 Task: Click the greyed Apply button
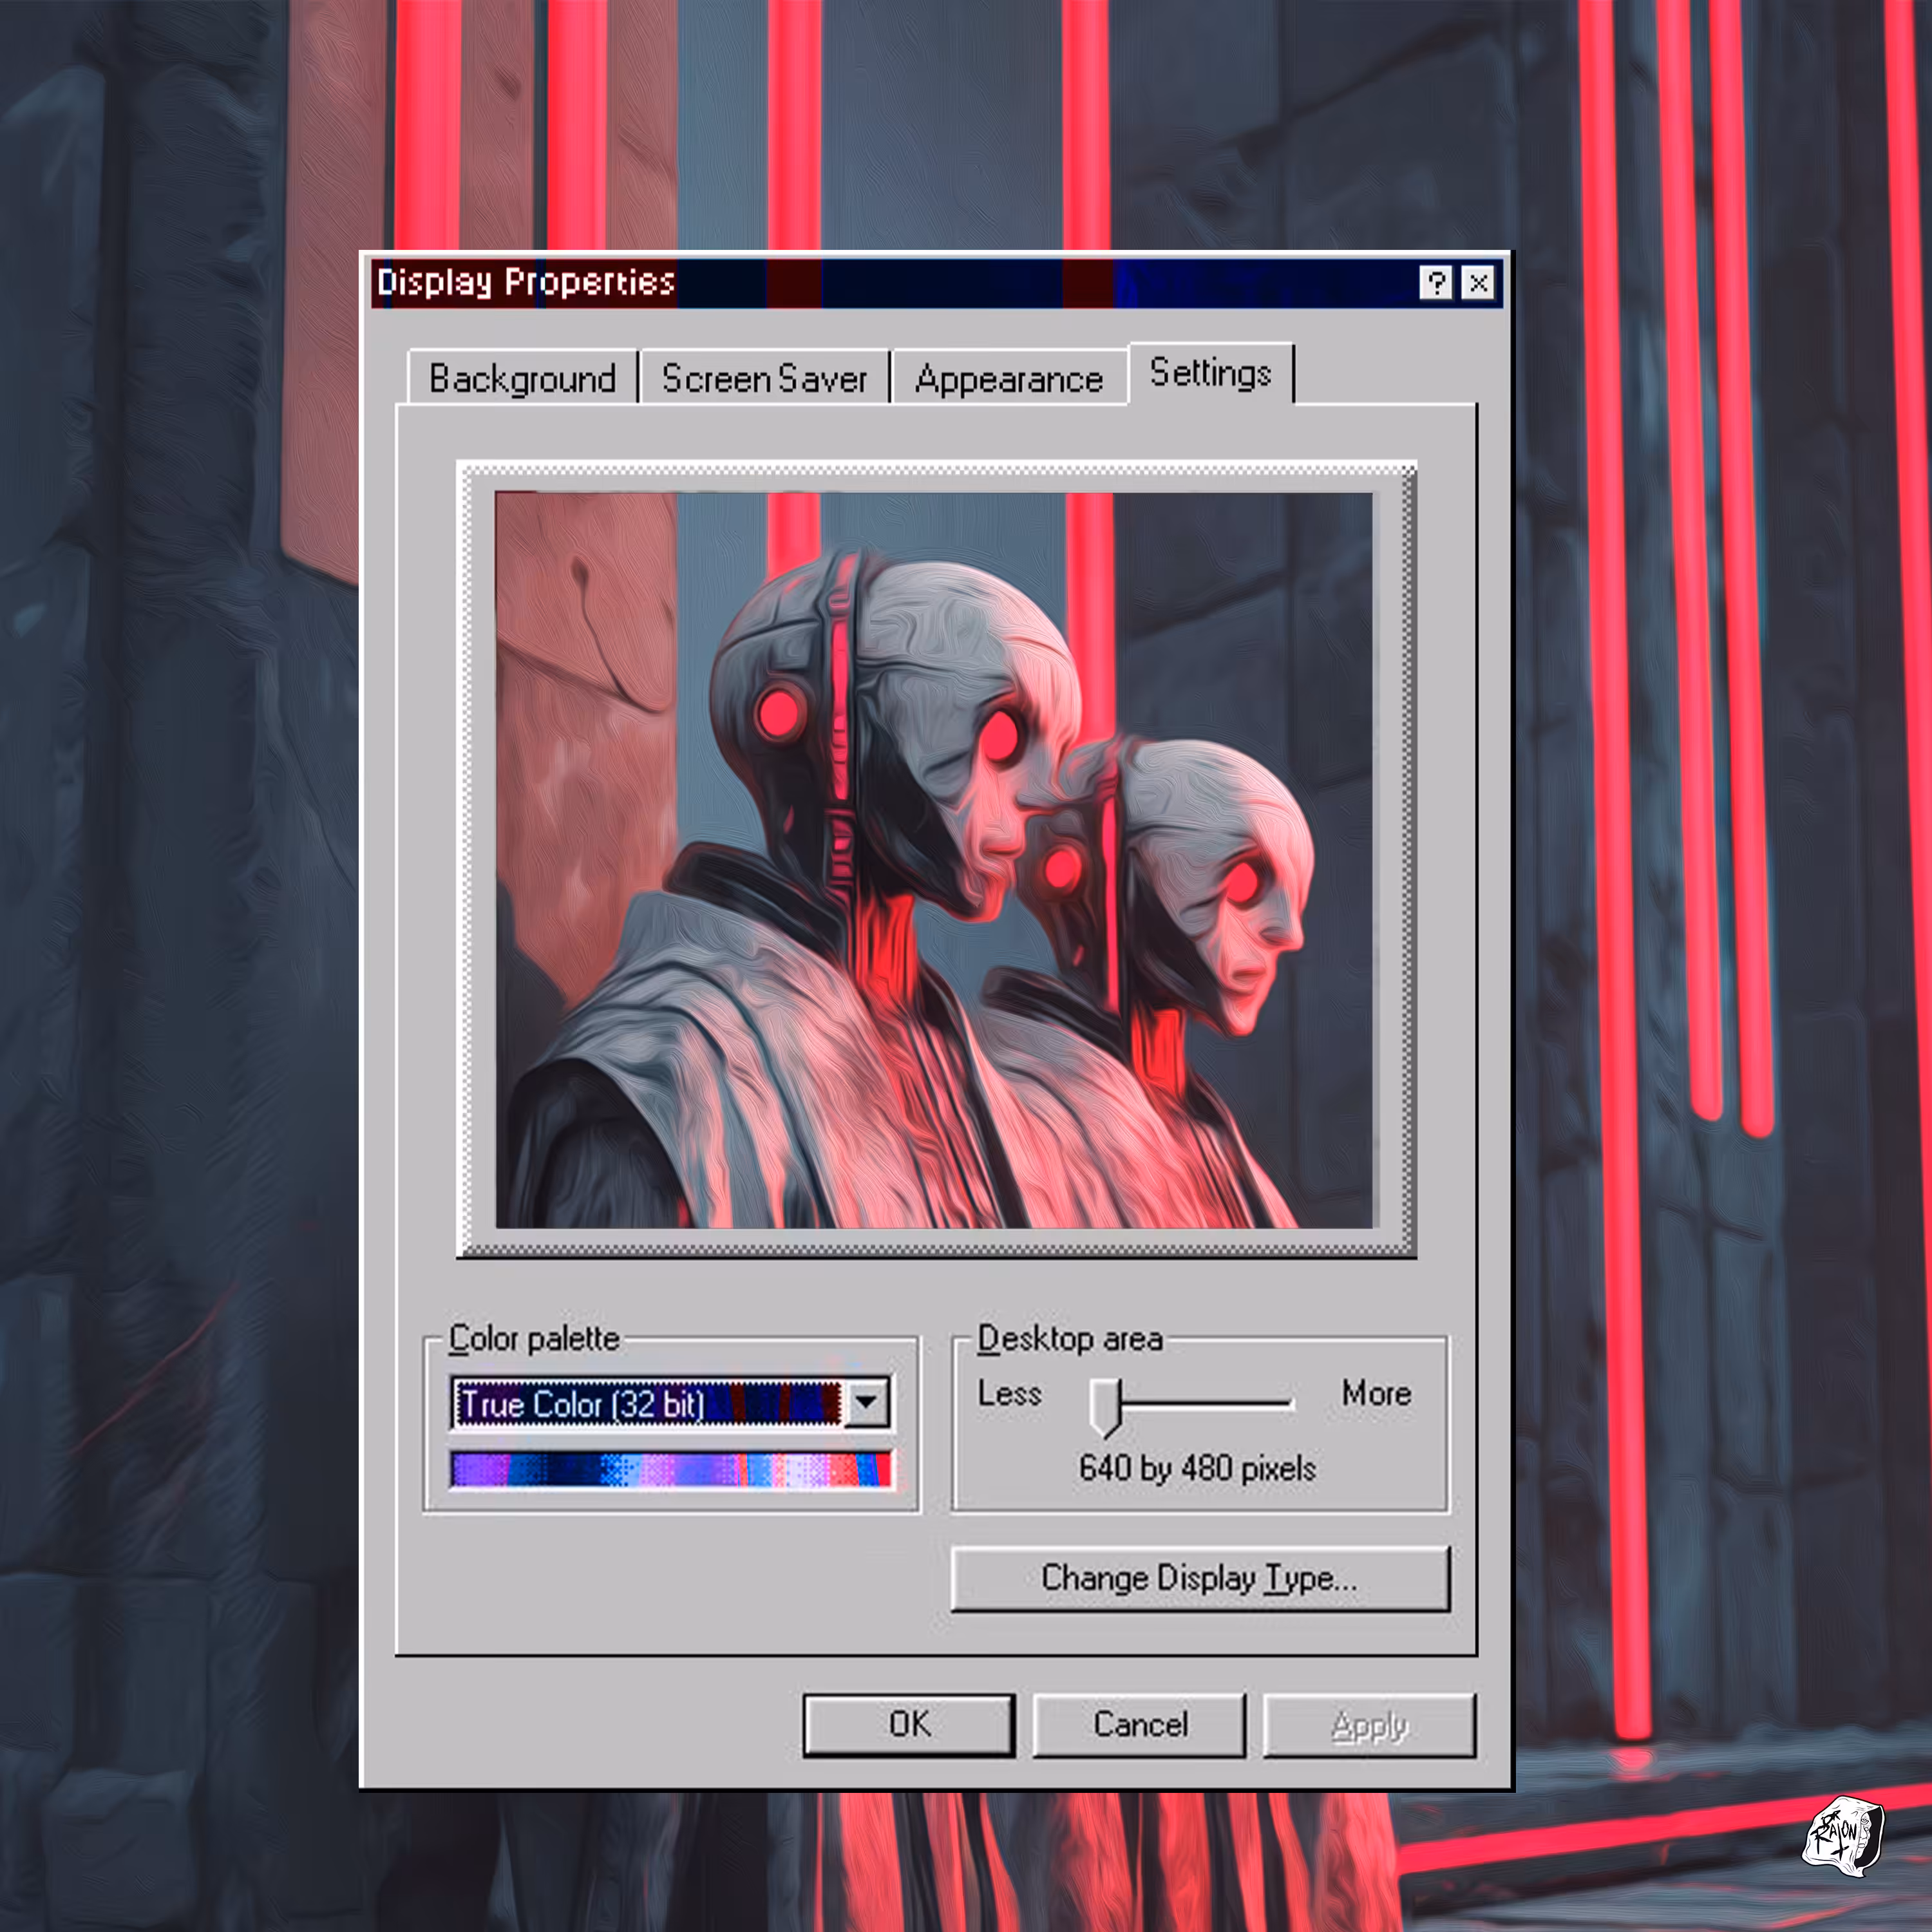tap(1370, 1725)
